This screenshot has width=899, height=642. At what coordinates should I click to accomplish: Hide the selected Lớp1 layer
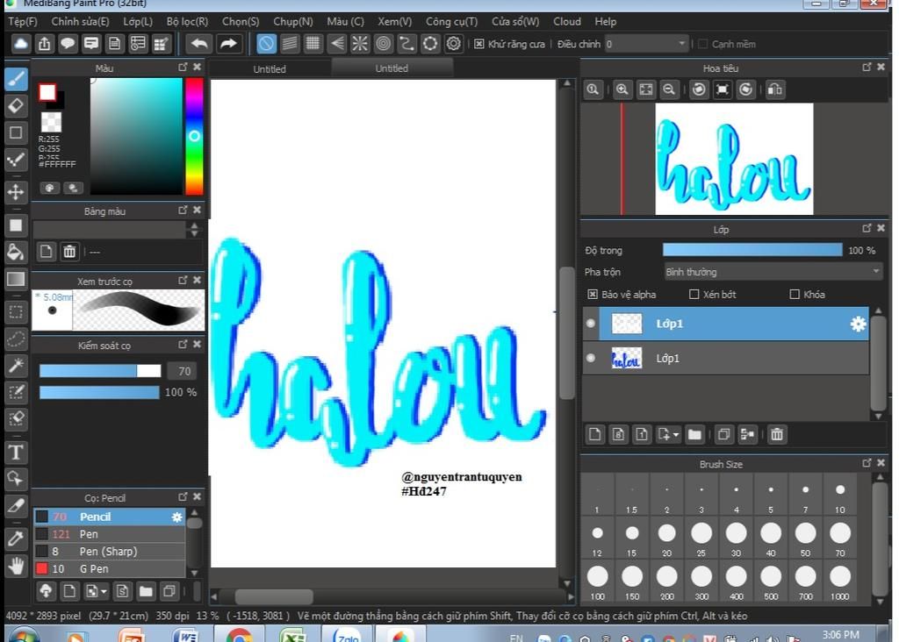coord(591,323)
